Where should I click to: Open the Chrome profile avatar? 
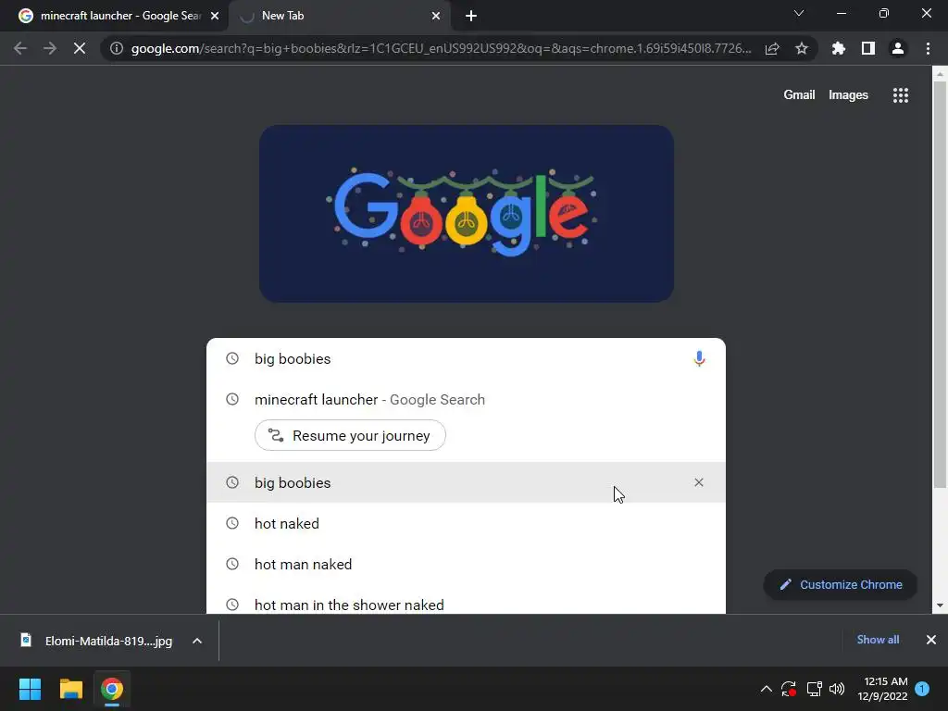[x=898, y=48]
